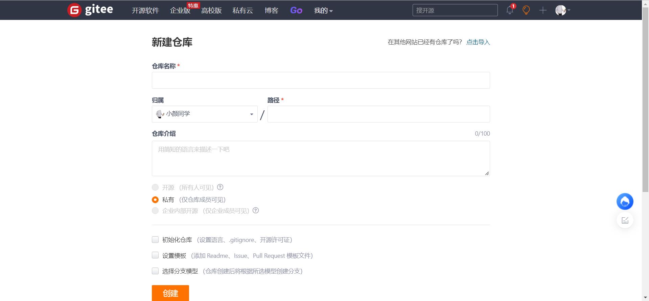649x301 pixels.
Task: Open the user avatar menu
Action: (x=563, y=10)
